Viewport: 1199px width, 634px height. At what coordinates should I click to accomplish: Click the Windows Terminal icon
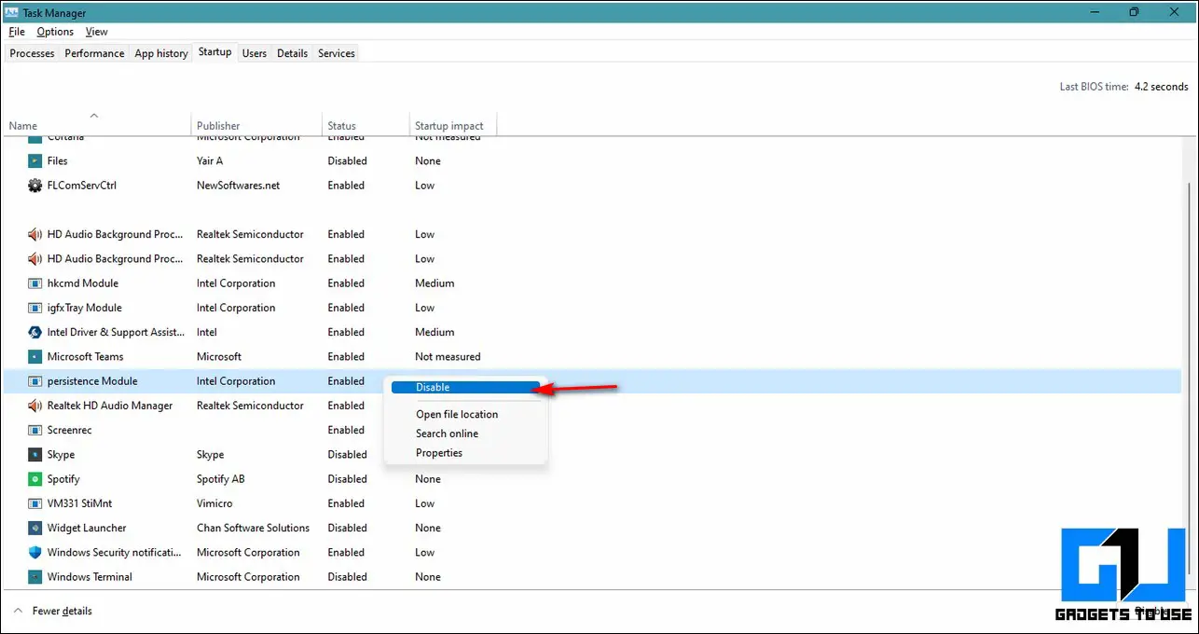(35, 577)
